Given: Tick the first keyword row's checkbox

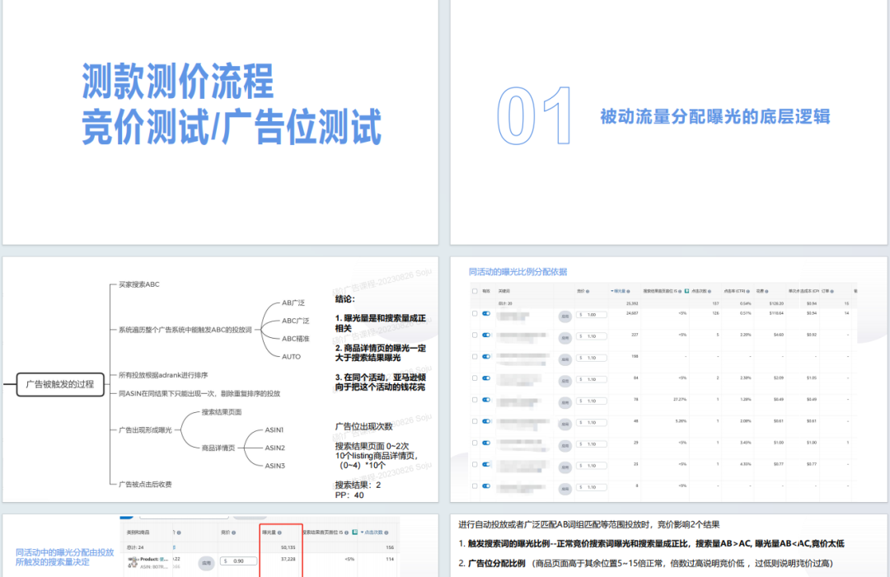Looking at the screenshot, I should (474, 314).
